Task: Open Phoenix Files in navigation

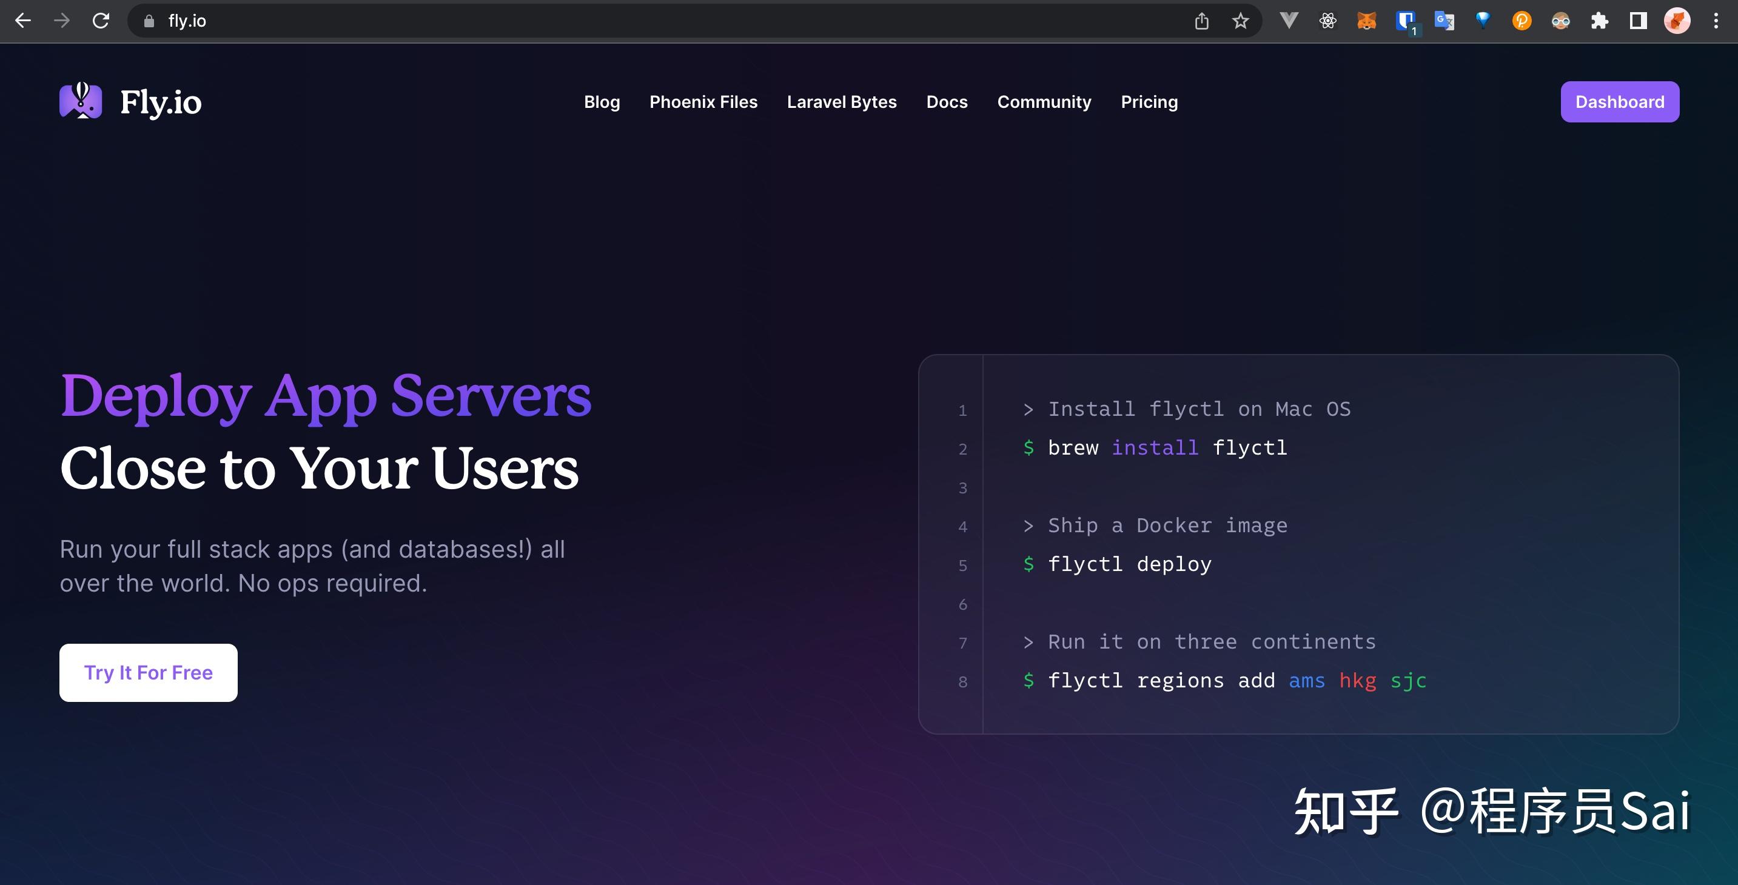Action: 703,102
